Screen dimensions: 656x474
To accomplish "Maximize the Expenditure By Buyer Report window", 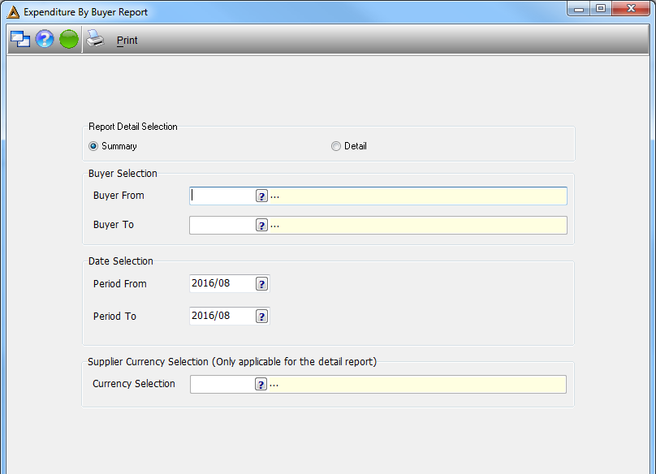I will pyautogui.click(x=601, y=8).
